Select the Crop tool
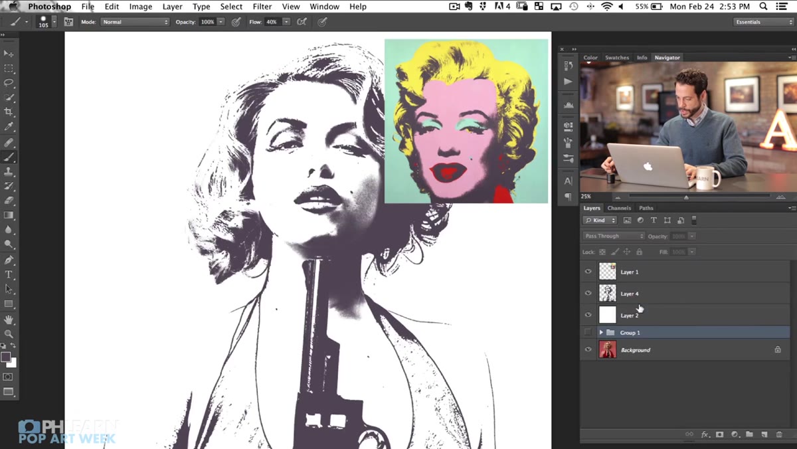Viewport: 797px width, 449px height. click(9, 112)
